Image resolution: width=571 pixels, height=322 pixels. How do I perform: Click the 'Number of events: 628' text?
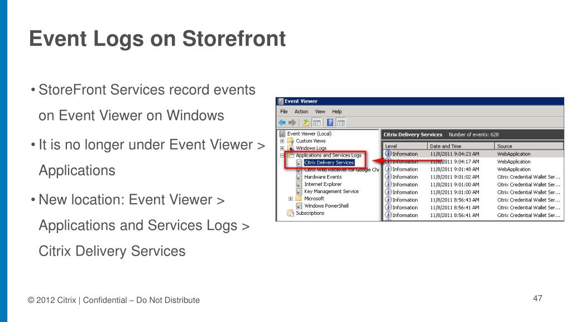pos(473,134)
